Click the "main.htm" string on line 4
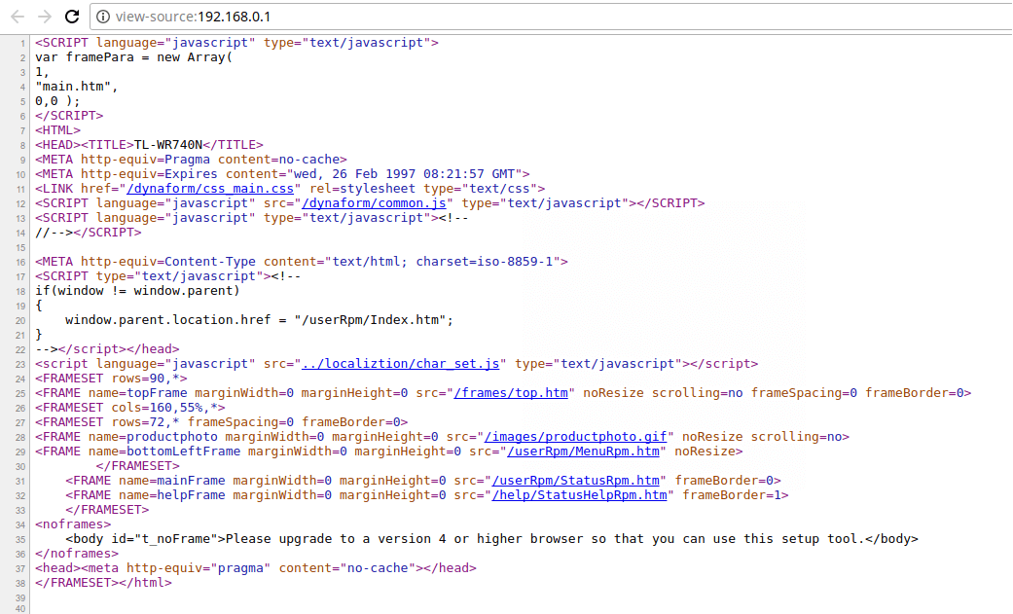This screenshot has height=614, width=1013. pos(73,87)
